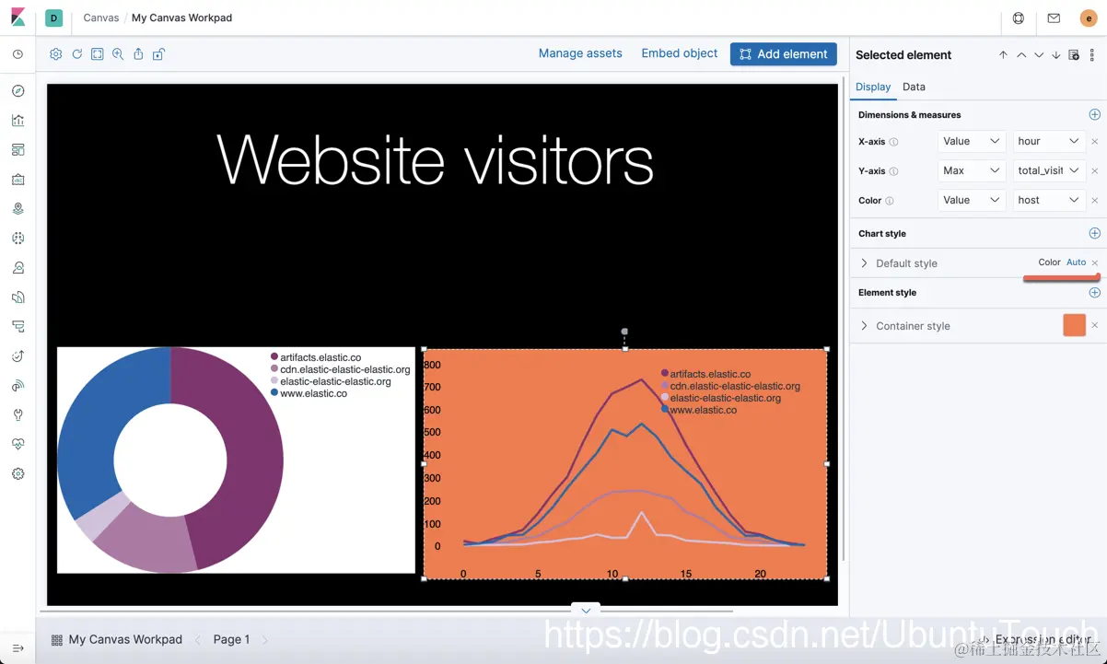Enter fullscreen mode from the toolbar
Viewport: 1107px width, 664px height.
point(98,54)
